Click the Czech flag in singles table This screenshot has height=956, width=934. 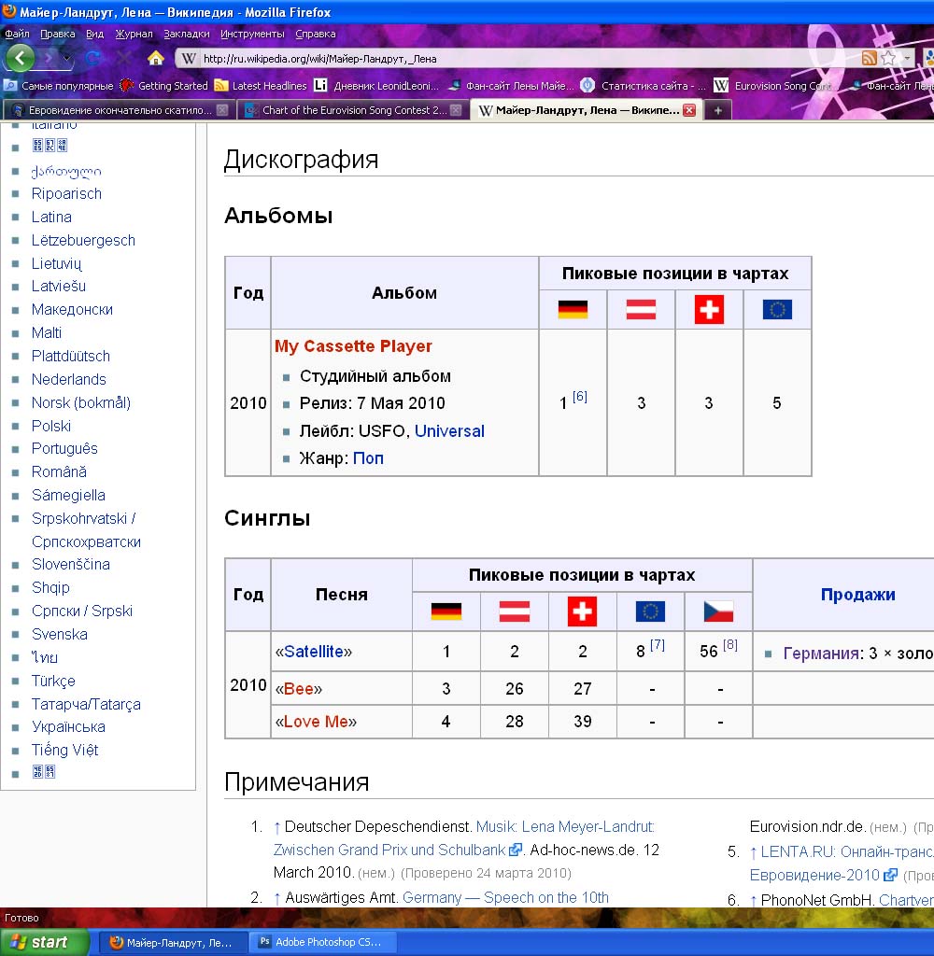[x=718, y=612]
